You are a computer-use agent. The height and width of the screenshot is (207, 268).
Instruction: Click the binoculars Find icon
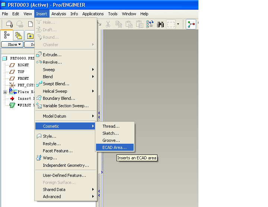pos(160,25)
